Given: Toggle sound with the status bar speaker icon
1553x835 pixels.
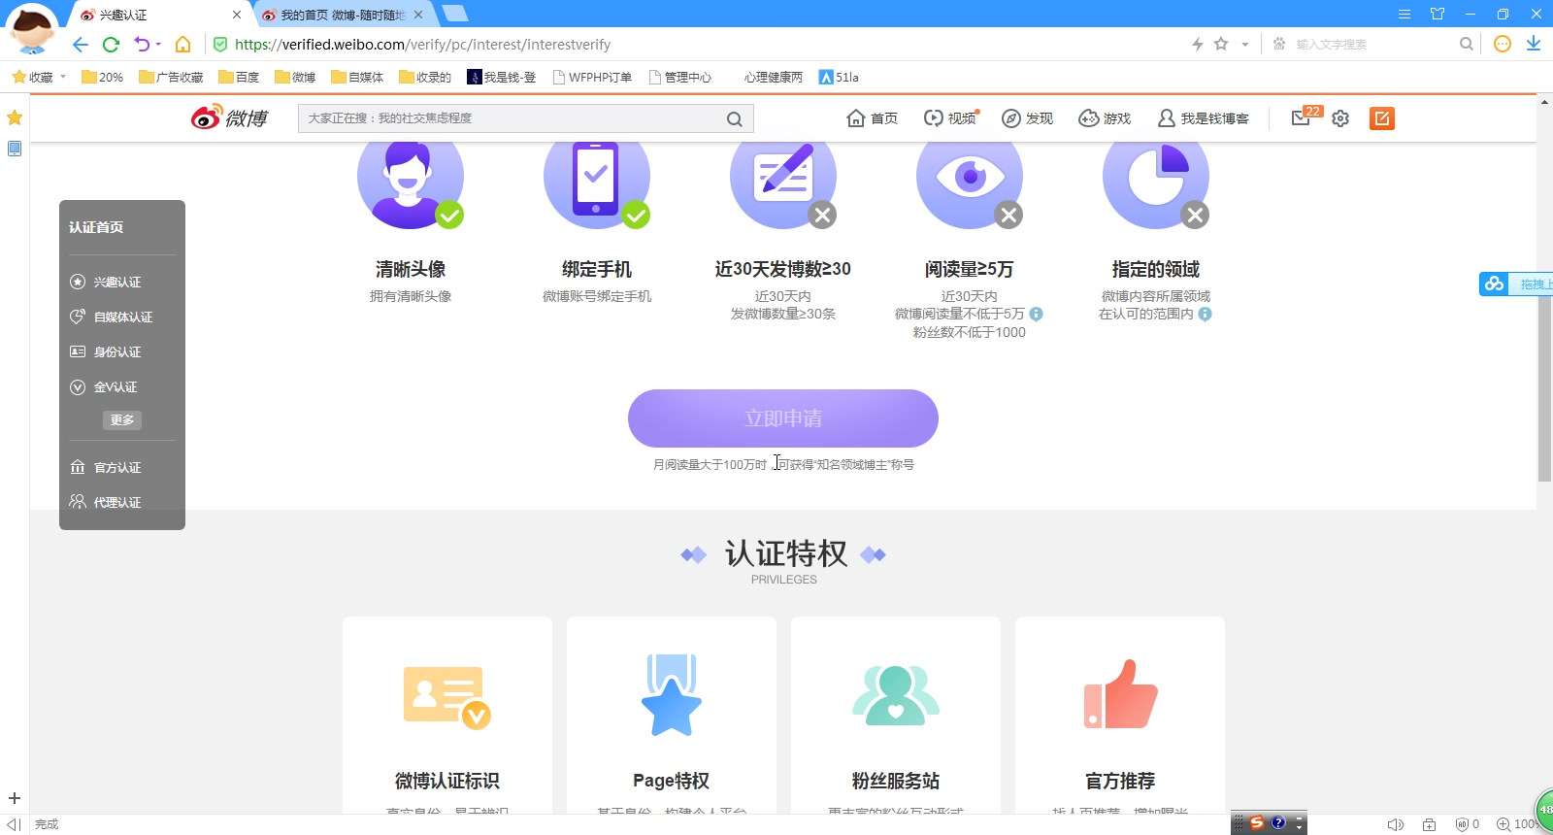Looking at the screenshot, I should point(1395,824).
